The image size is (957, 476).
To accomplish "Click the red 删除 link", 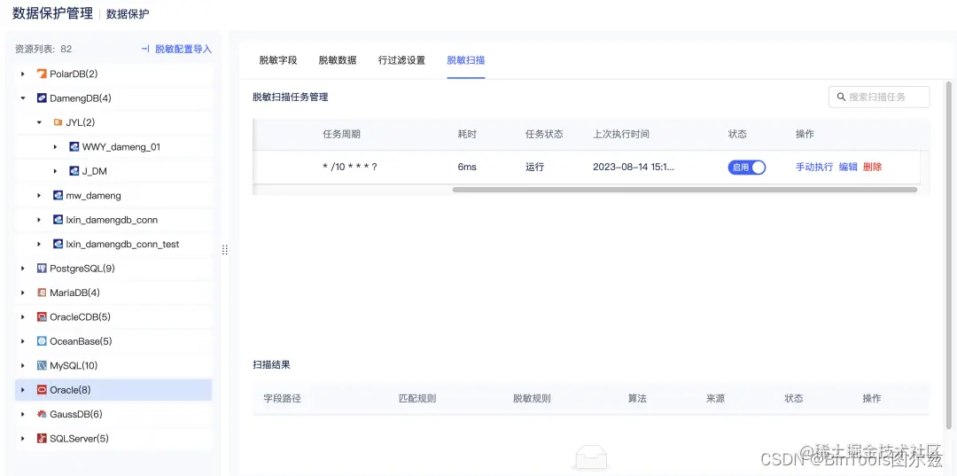I will [x=872, y=168].
